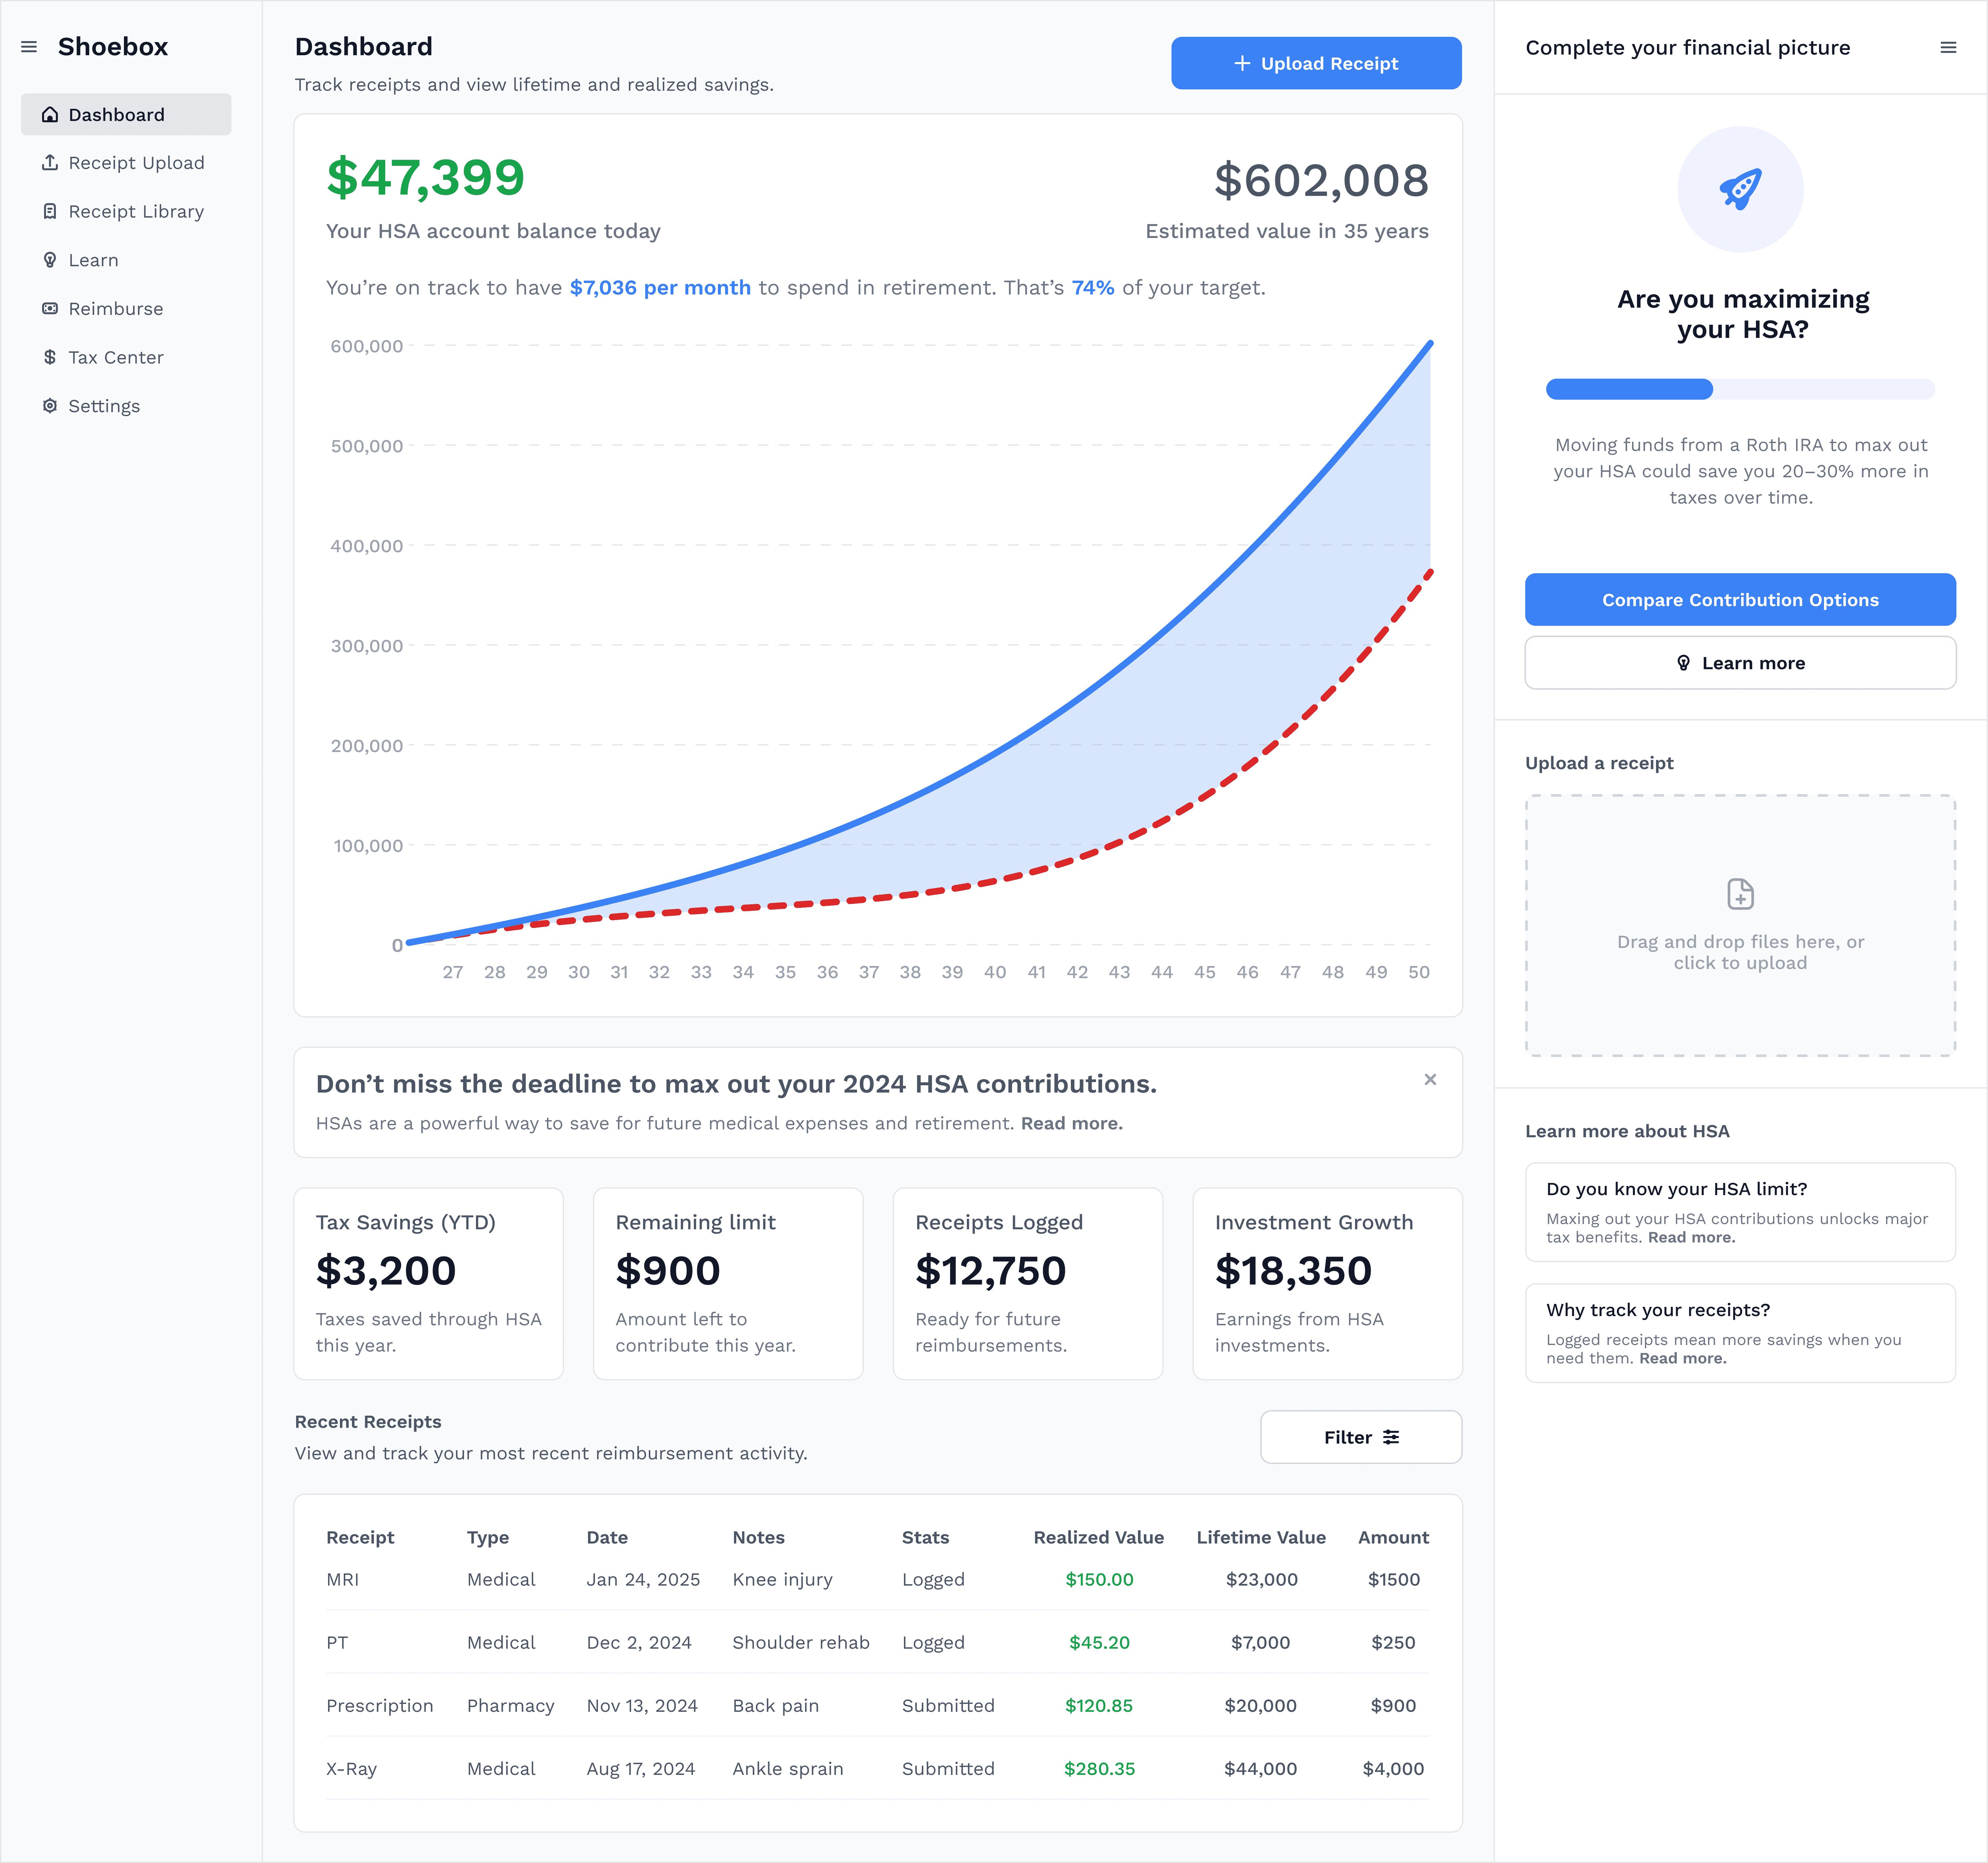This screenshot has width=1988, height=1863.
Task: Click the 74% target text
Action: pos(1093,288)
